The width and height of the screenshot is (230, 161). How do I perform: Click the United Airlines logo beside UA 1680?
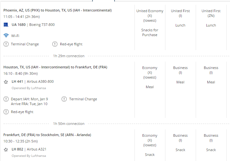point(6,25)
